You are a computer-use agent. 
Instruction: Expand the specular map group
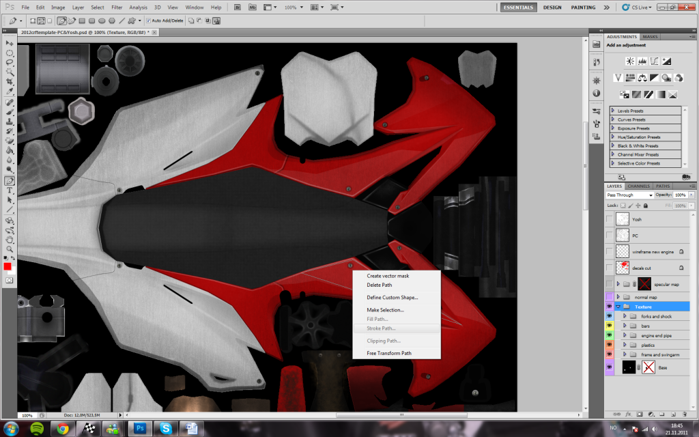point(618,284)
